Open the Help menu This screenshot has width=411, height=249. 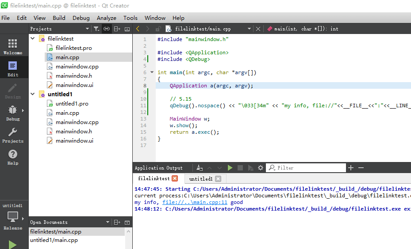[178, 18]
